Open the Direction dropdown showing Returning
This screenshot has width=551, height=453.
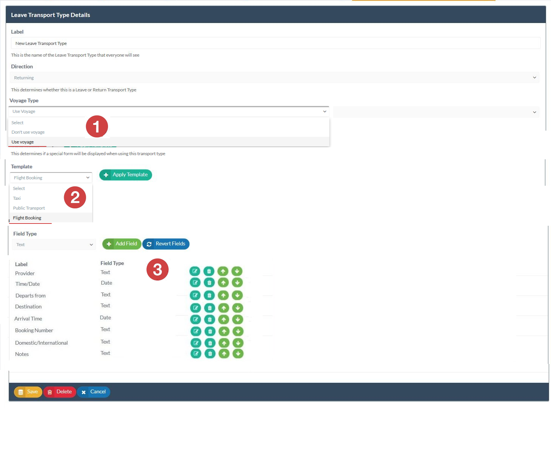[274, 78]
